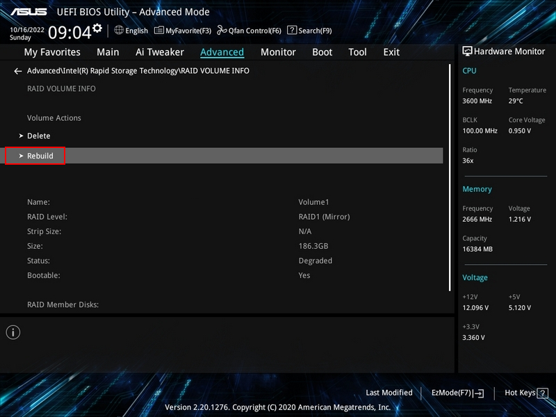Switch to Main tab
This screenshot has height=417, width=556.
(x=108, y=52)
